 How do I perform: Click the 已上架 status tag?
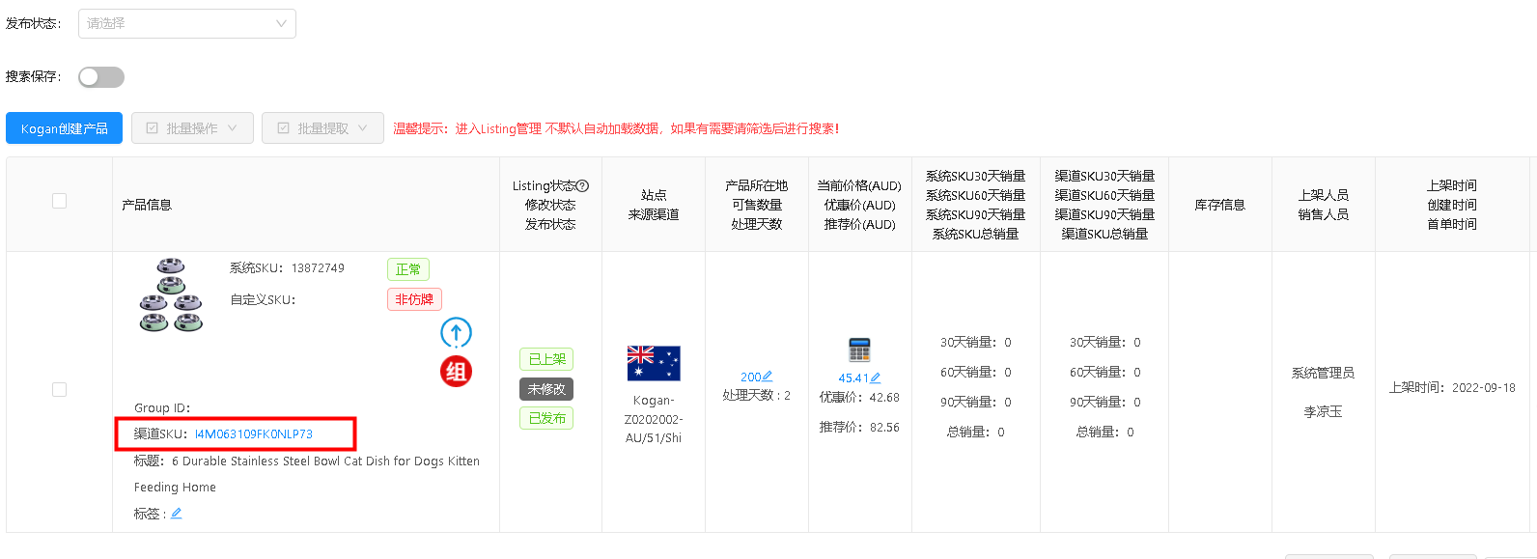[546, 359]
